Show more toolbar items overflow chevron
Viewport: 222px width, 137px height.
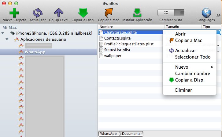click(x=218, y=15)
